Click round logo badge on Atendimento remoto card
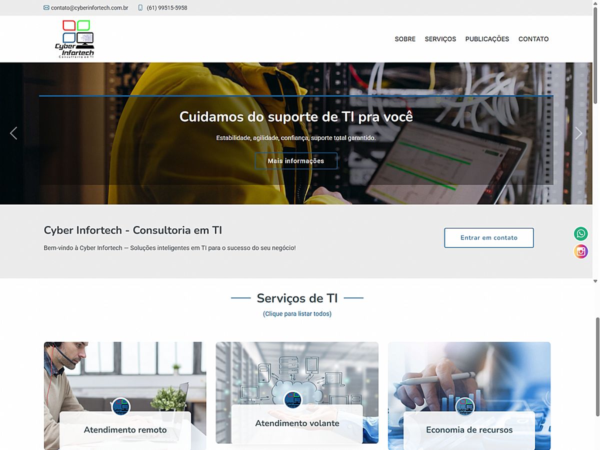This screenshot has height=450, width=600. tap(121, 406)
